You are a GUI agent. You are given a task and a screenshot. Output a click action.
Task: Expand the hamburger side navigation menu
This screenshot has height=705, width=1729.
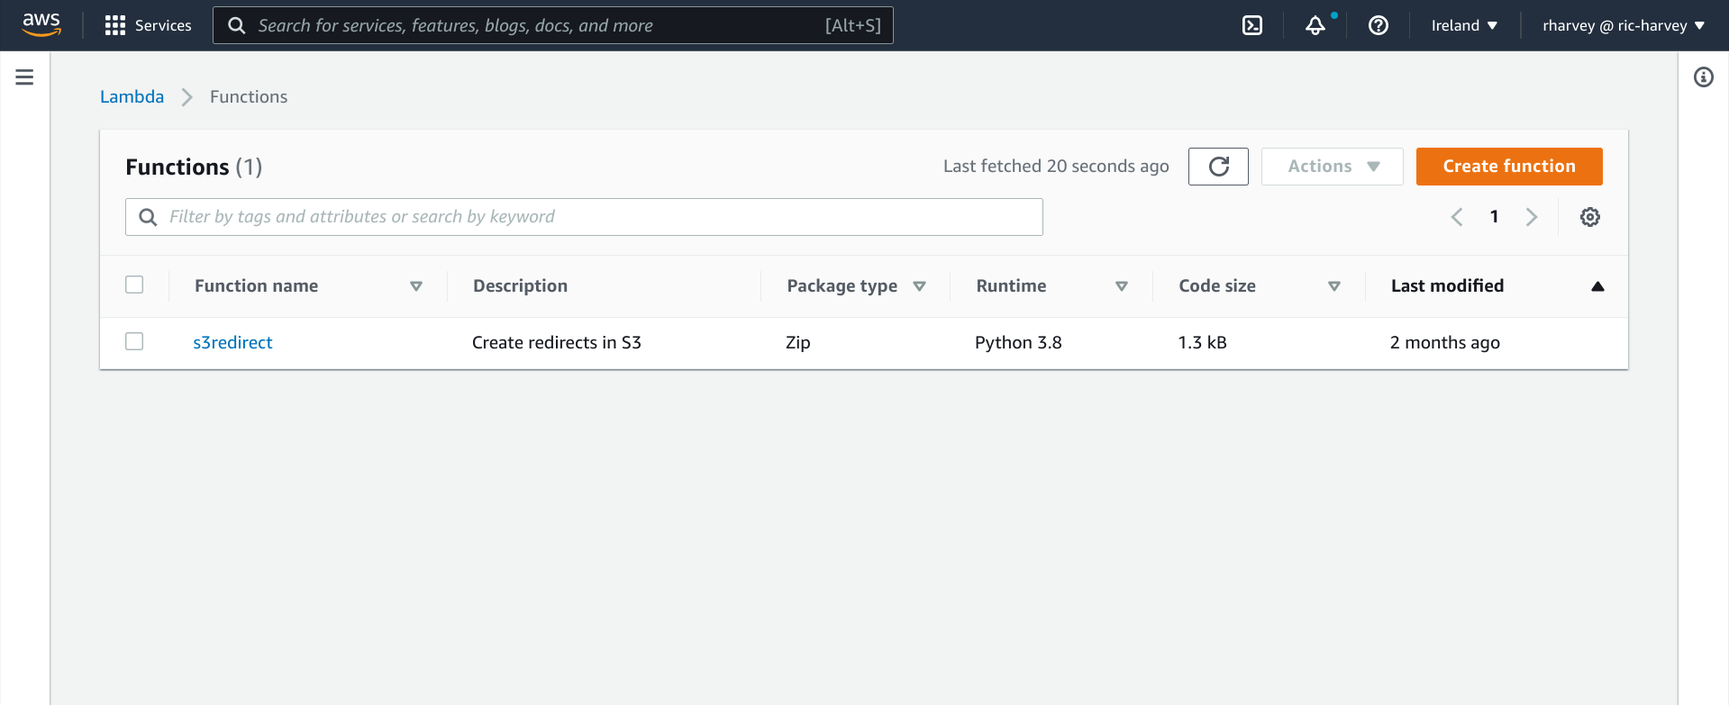point(24,77)
